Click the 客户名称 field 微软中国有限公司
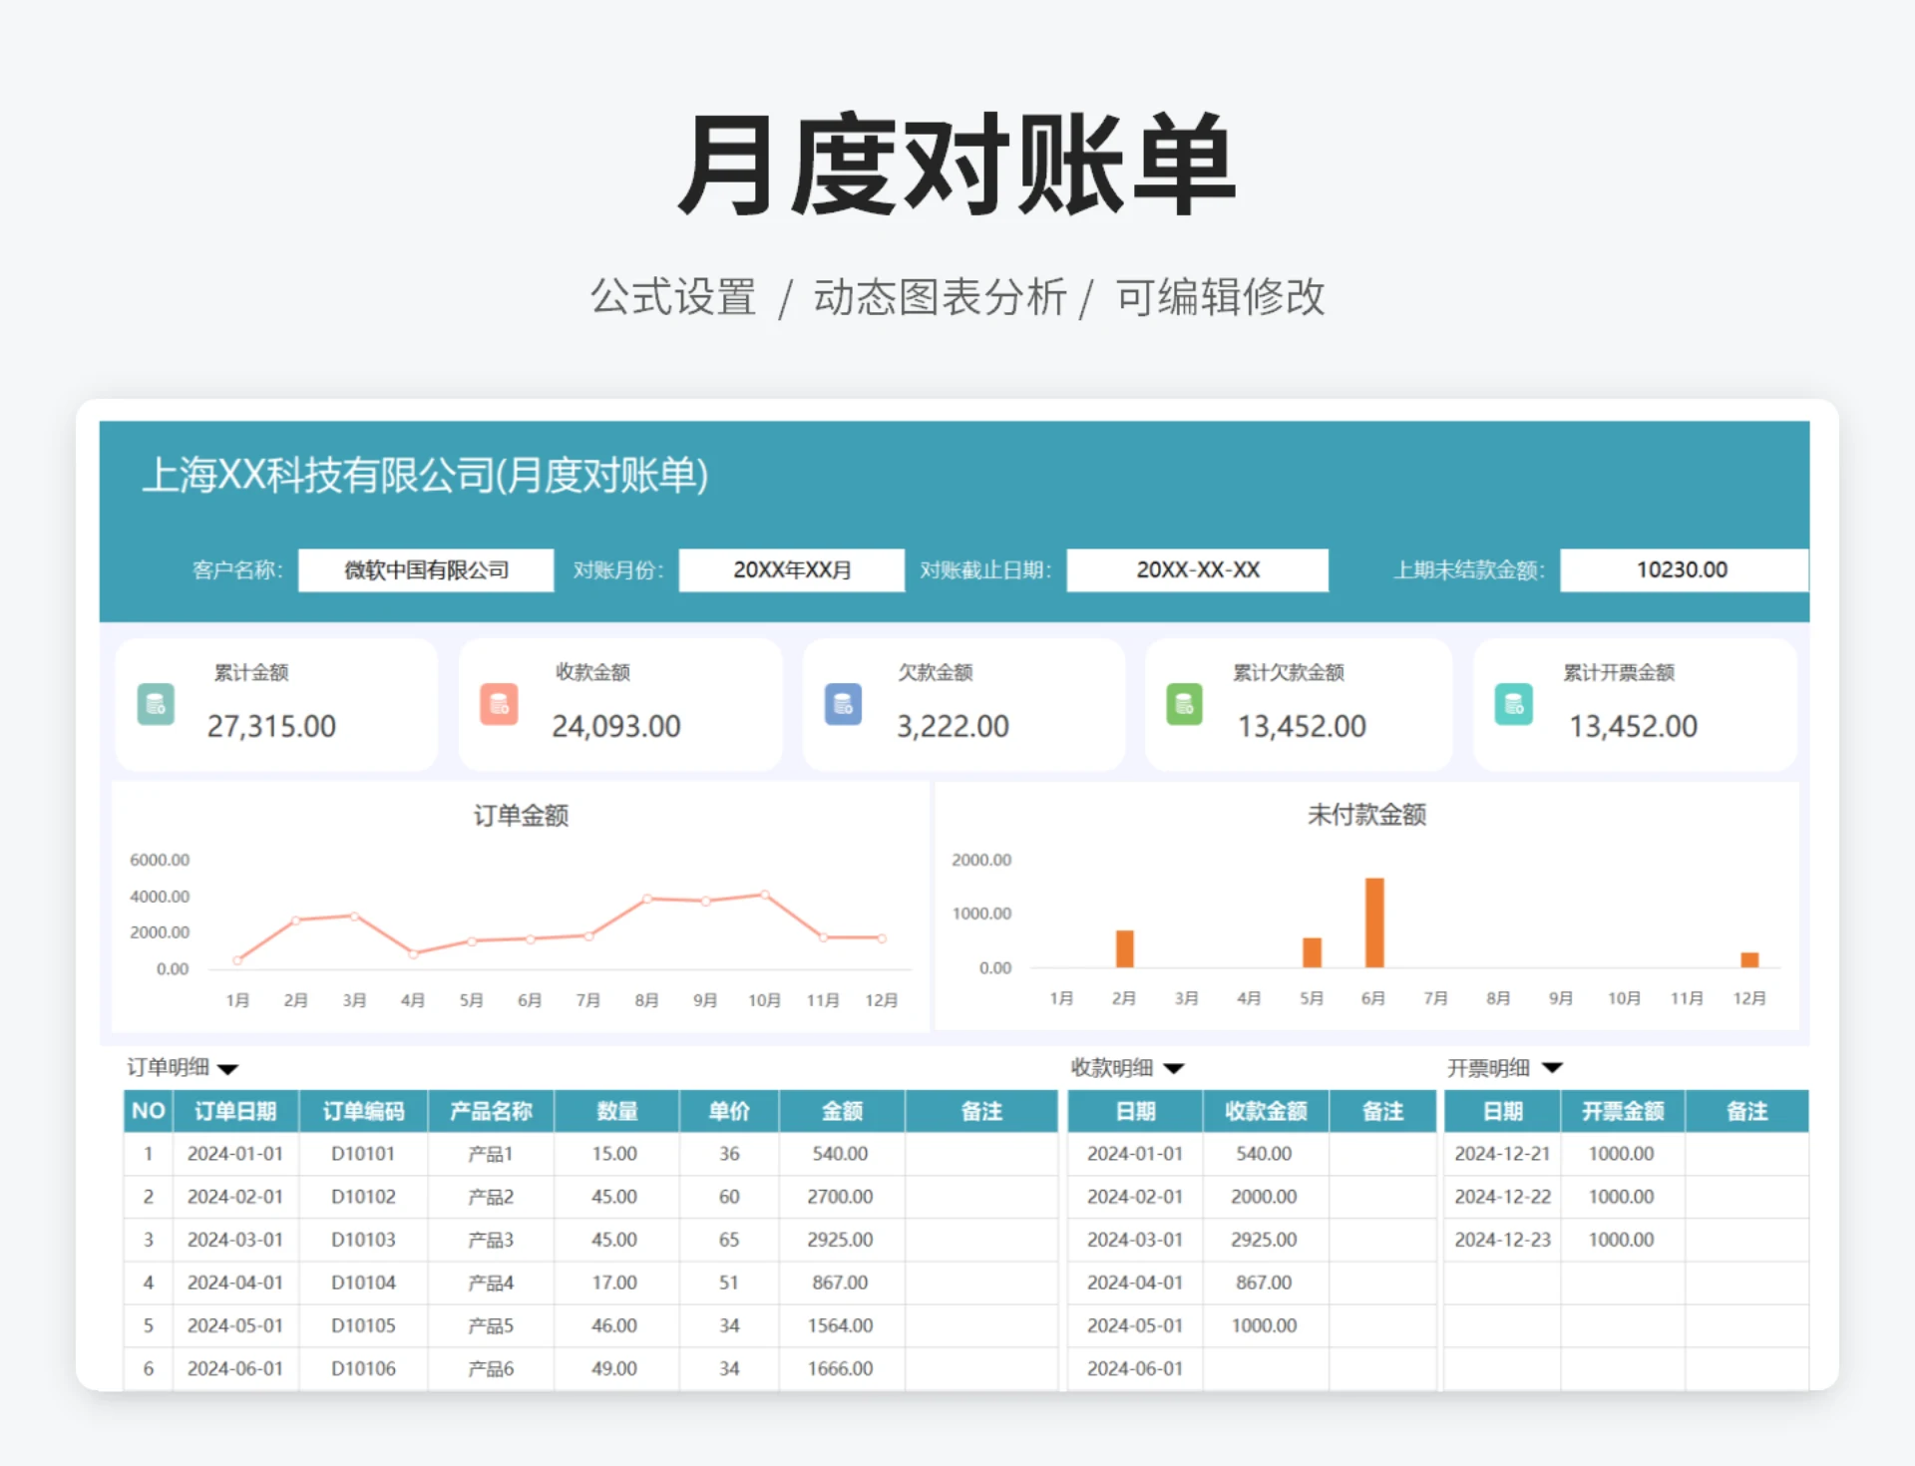Image resolution: width=1915 pixels, height=1466 pixels. click(426, 570)
